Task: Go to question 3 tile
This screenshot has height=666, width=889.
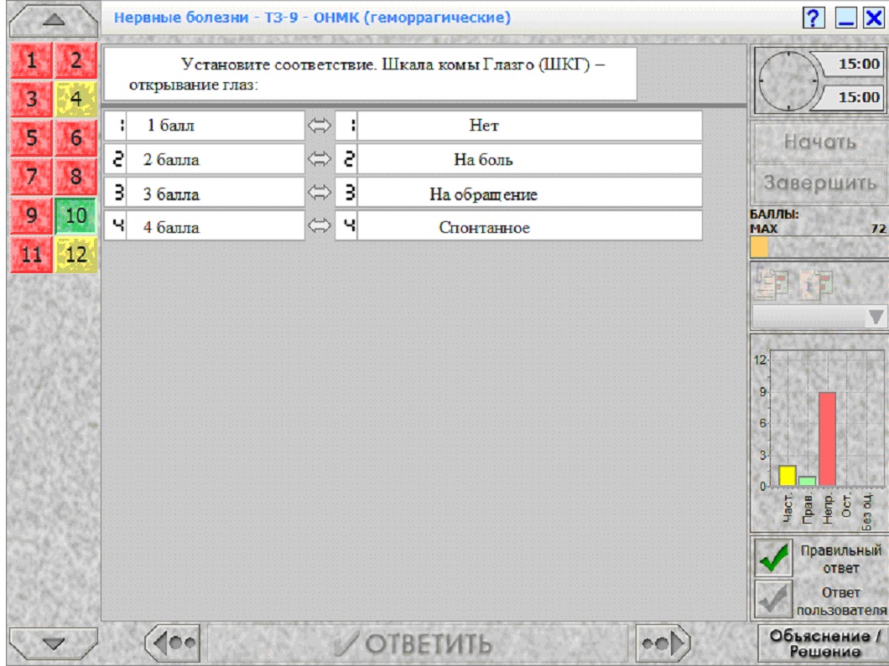Action: coord(32,99)
